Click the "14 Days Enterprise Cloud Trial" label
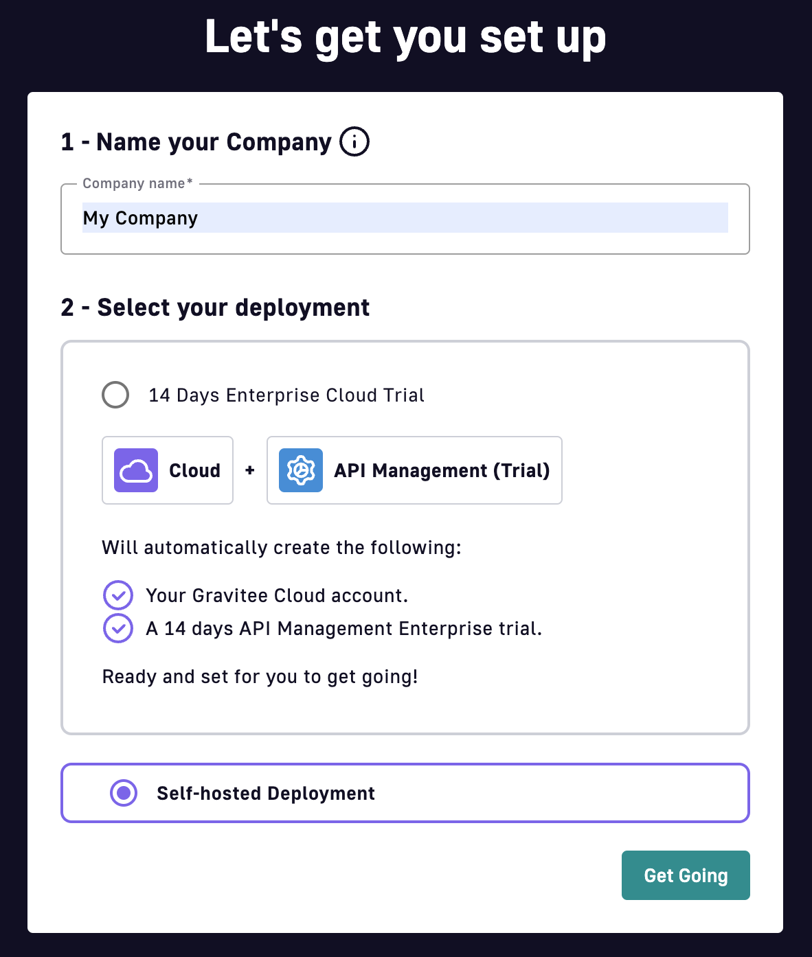The height and width of the screenshot is (957, 812). coord(286,395)
